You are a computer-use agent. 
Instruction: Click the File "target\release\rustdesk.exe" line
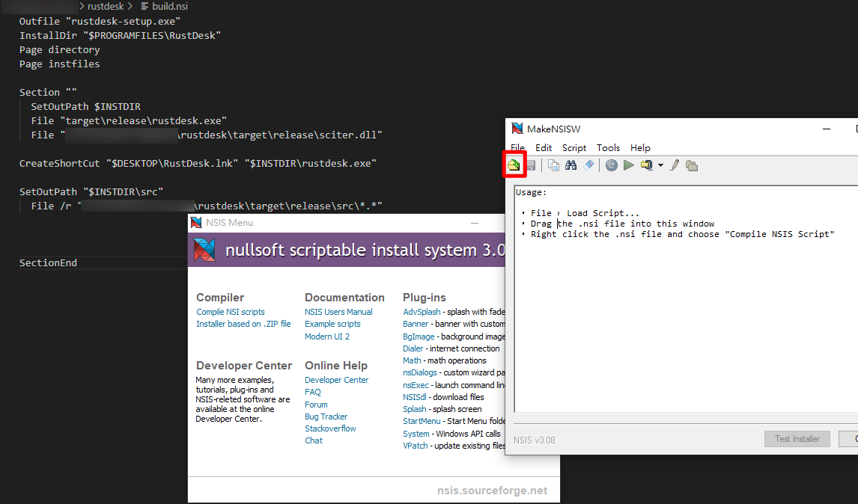pos(129,121)
